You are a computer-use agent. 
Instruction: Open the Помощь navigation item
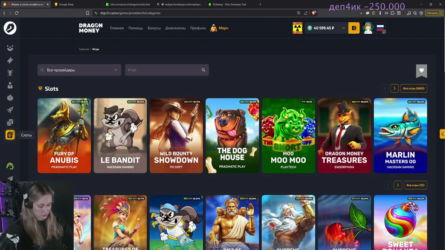(x=136, y=28)
